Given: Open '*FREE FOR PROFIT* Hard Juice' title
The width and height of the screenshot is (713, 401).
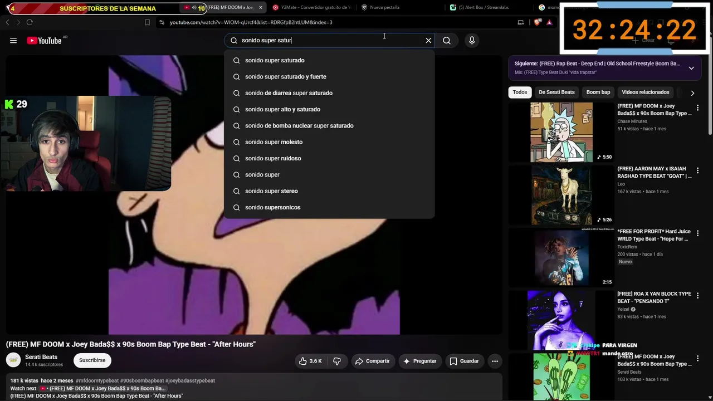Looking at the screenshot, I should (x=654, y=235).
